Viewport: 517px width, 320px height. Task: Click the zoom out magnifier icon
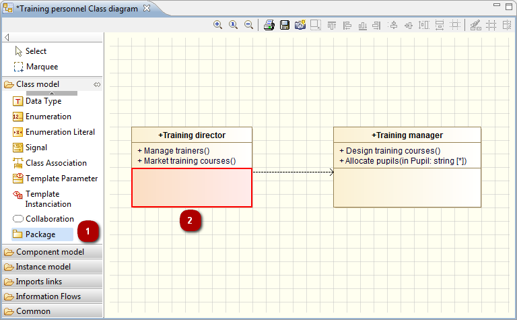pos(248,25)
